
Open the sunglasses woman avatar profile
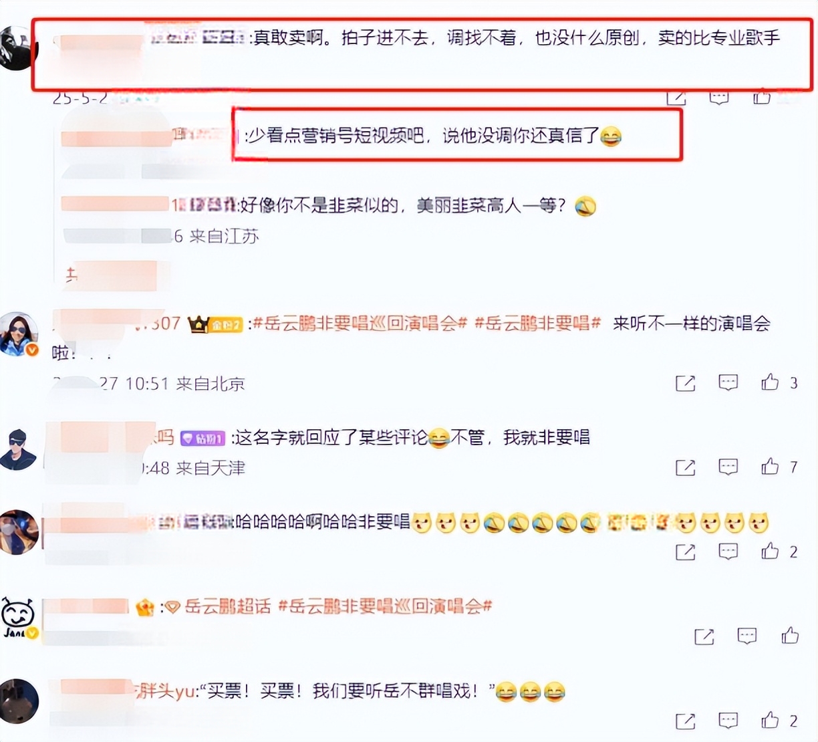click(x=19, y=333)
